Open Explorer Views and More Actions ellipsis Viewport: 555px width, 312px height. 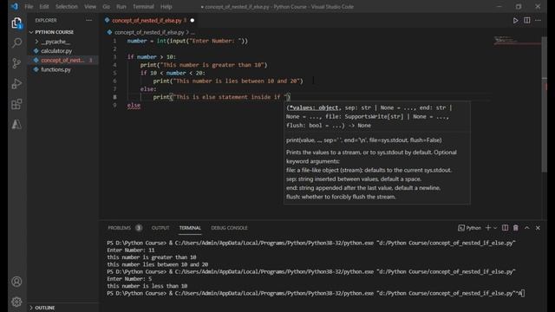click(88, 21)
